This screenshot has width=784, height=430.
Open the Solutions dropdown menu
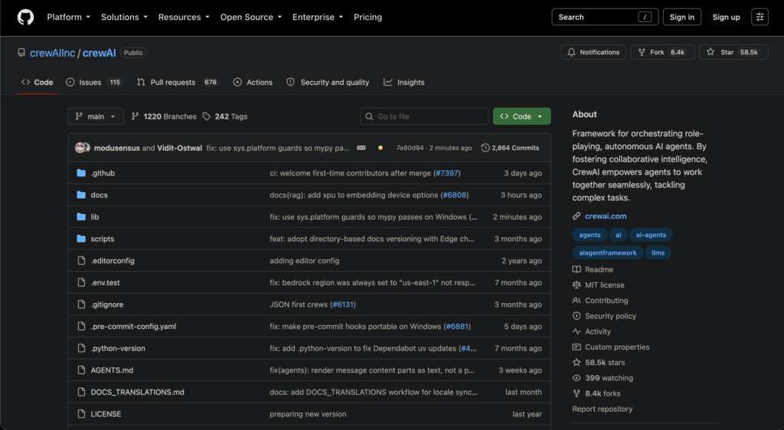pos(124,17)
